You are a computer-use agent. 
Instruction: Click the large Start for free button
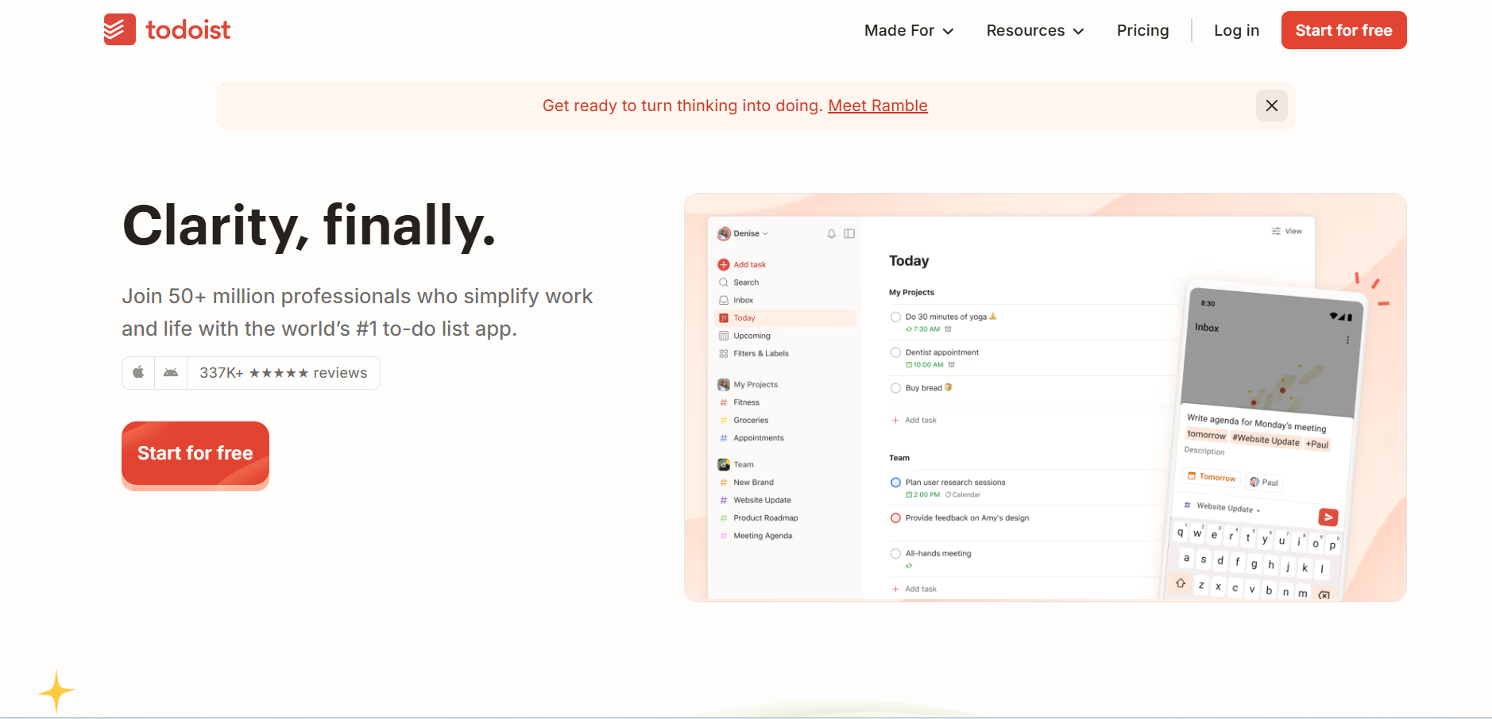(x=195, y=453)
